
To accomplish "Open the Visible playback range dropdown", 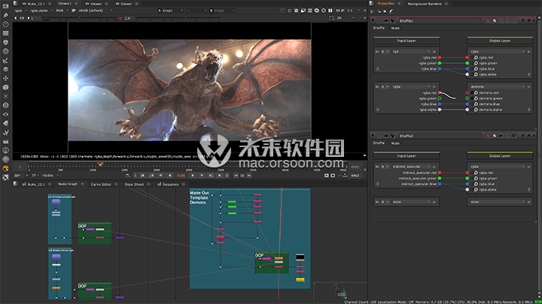I will pos(50,176).
